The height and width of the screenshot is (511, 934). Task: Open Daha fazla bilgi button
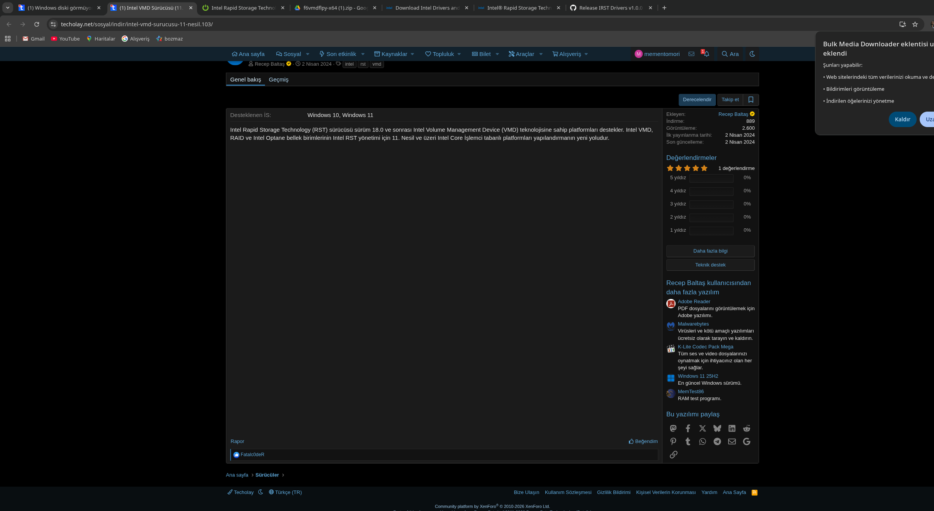pos(710,251)
